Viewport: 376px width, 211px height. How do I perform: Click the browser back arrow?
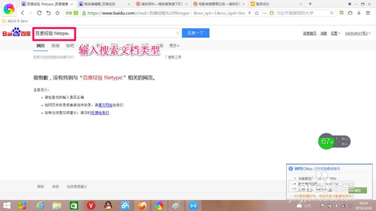tap(23, 13)
